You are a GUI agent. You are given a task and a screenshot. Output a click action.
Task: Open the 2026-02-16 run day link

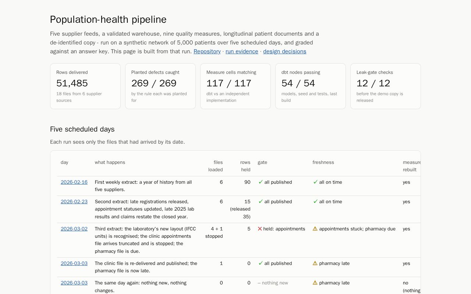pos(74,182)
